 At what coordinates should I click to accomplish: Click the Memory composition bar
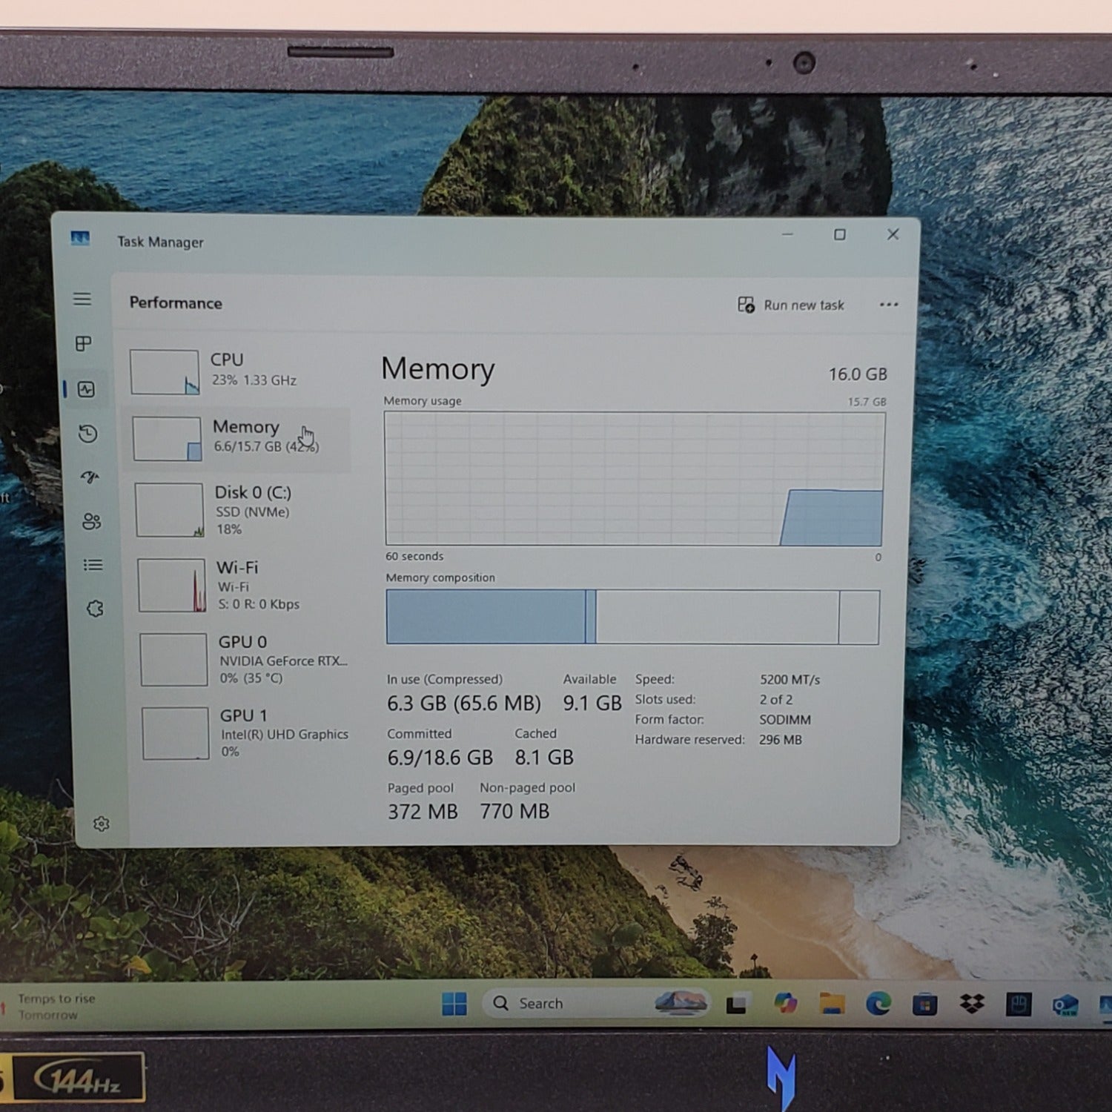(632, 617)
